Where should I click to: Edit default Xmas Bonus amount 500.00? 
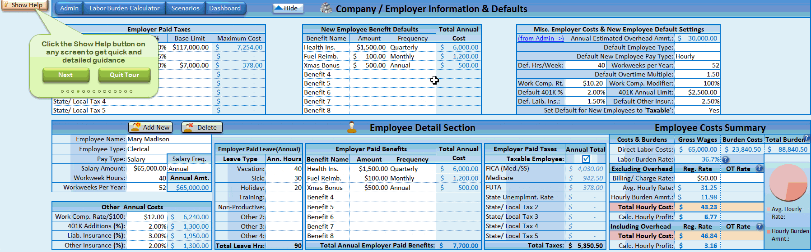click(369, 65)
